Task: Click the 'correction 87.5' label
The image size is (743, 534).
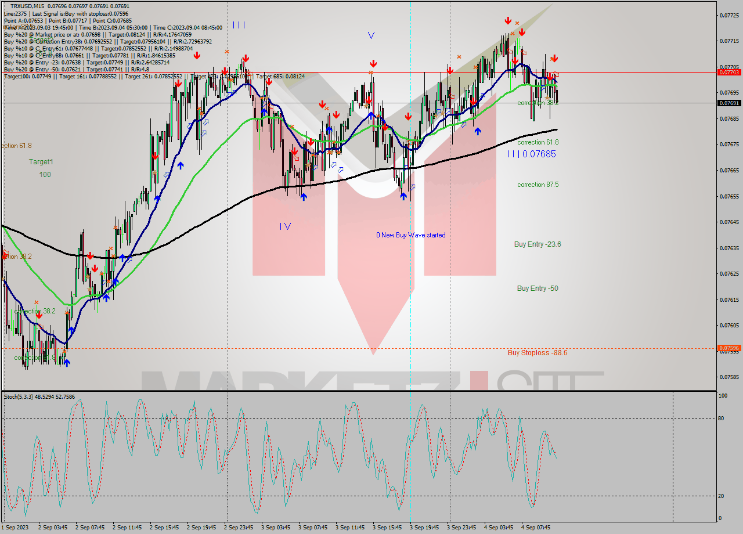Action: click(x=538, y=185)
